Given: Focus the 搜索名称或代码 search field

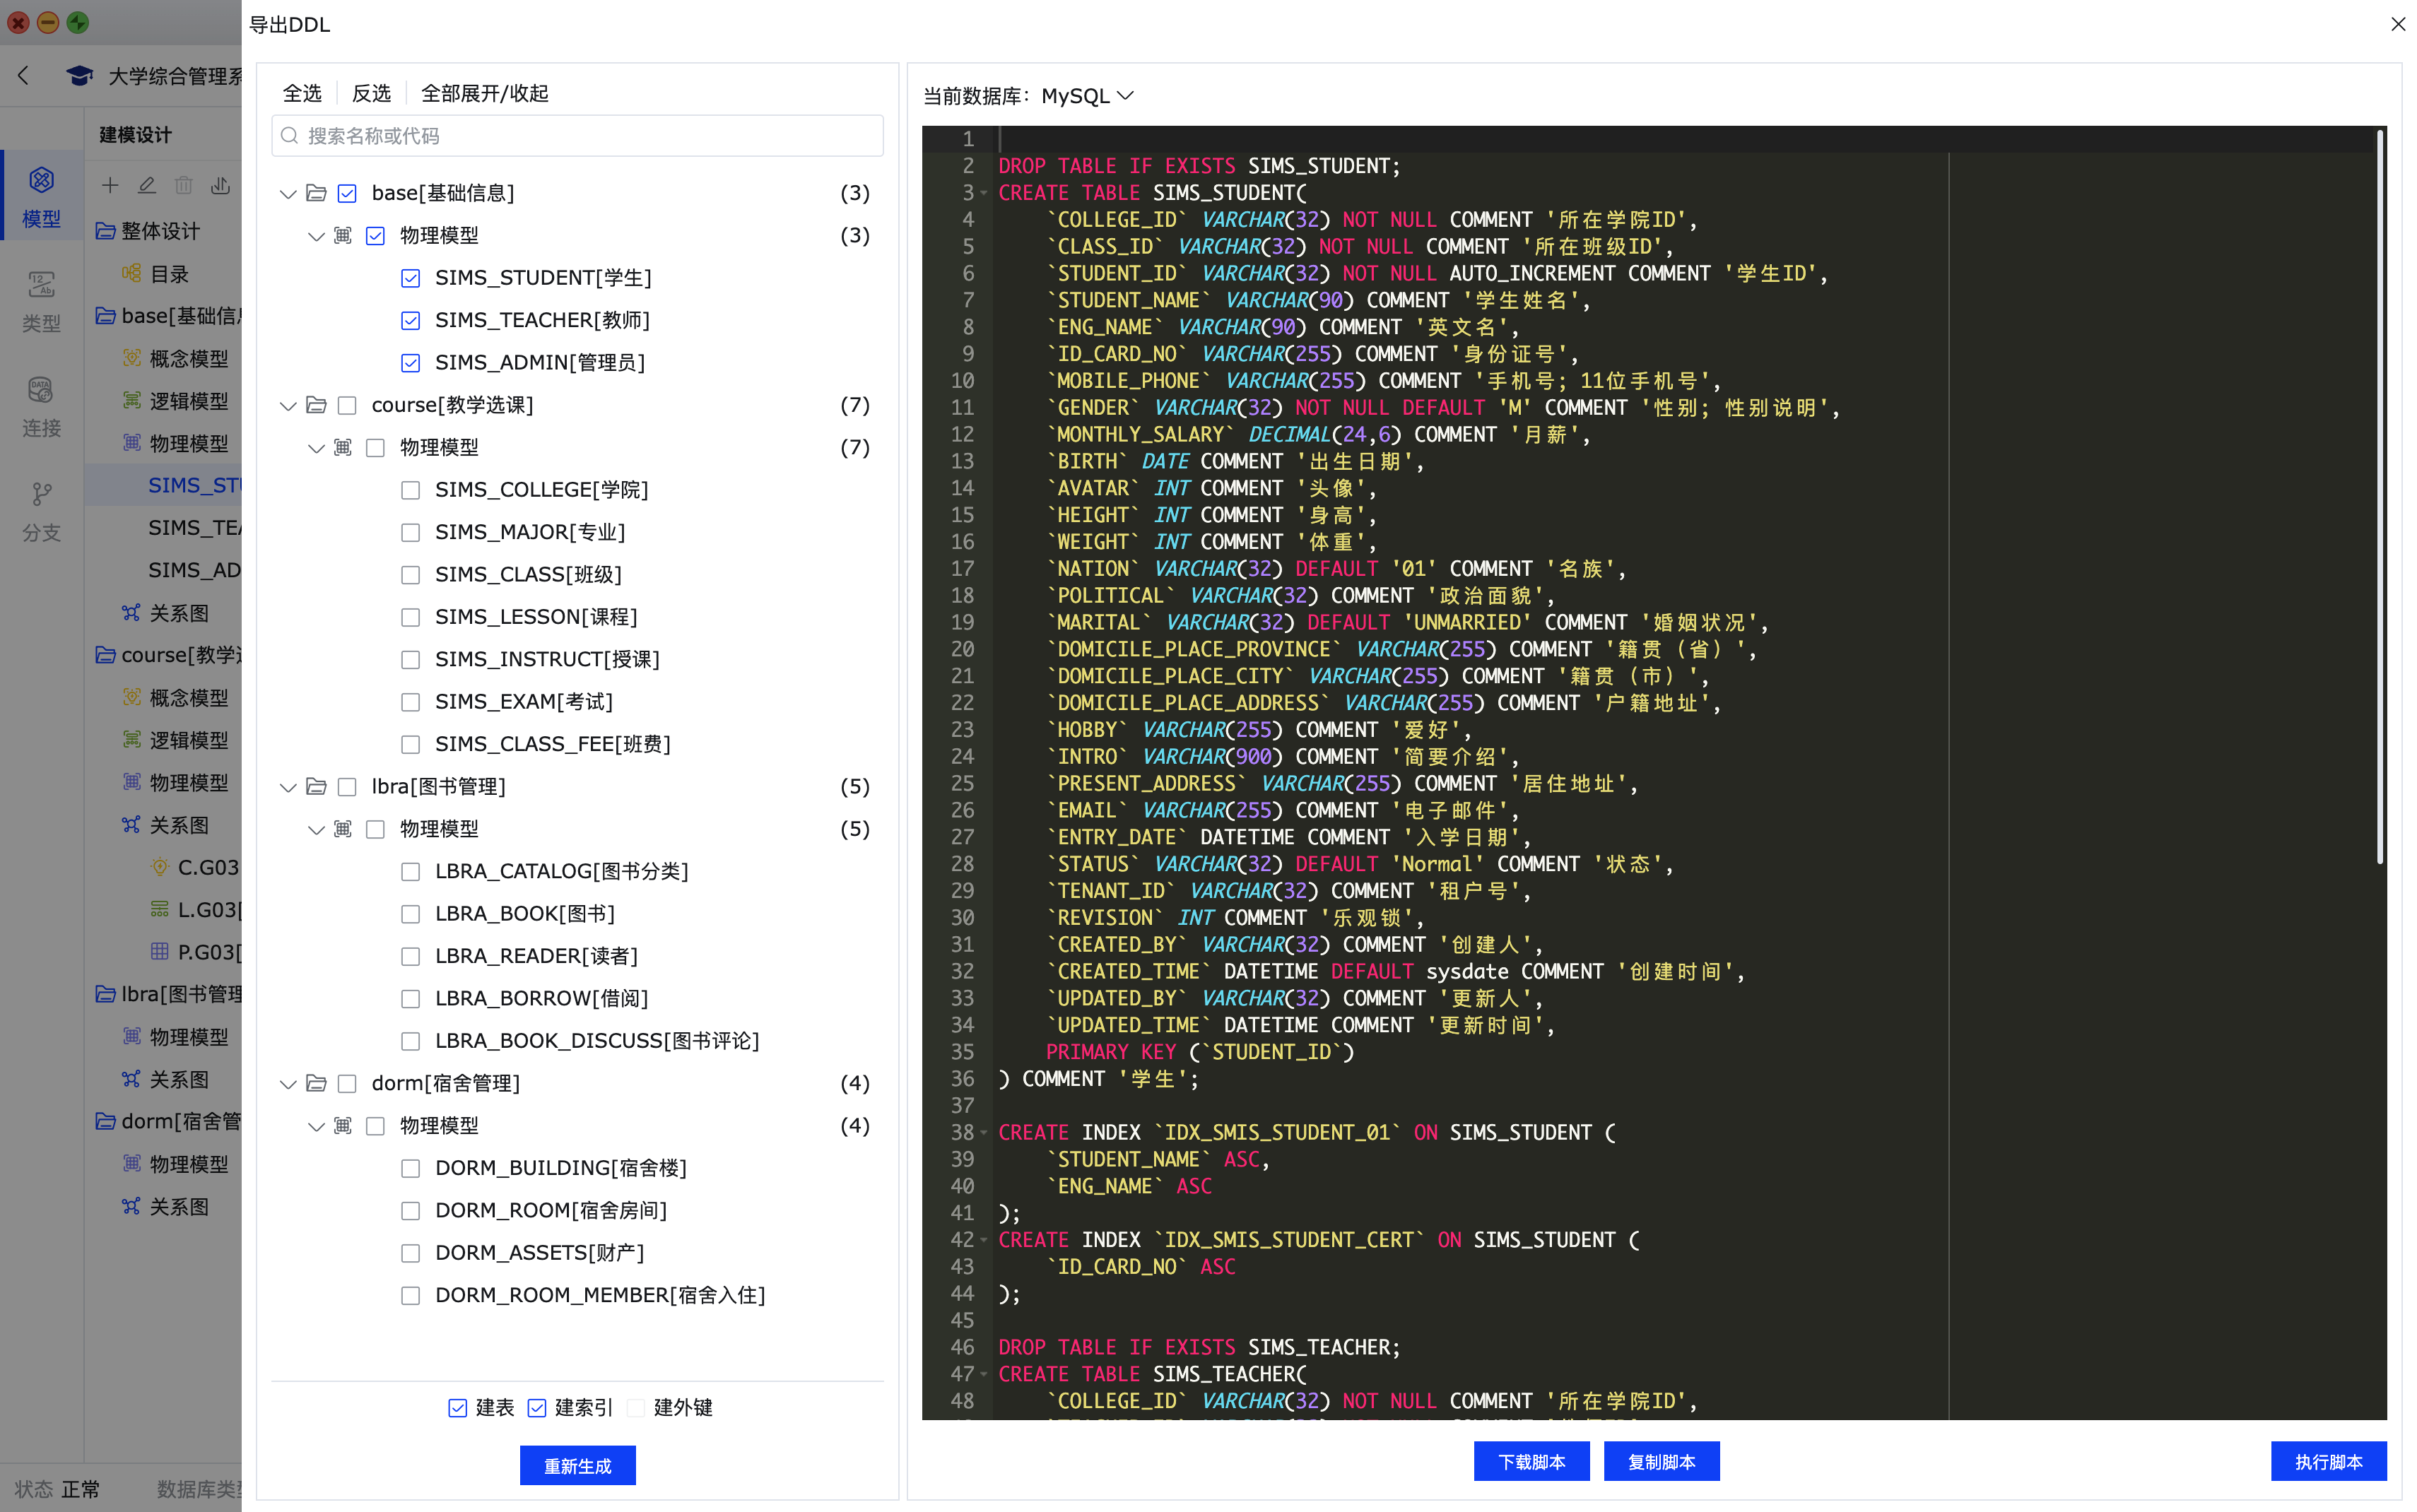Looking at the screenshot, I should 577,136.
